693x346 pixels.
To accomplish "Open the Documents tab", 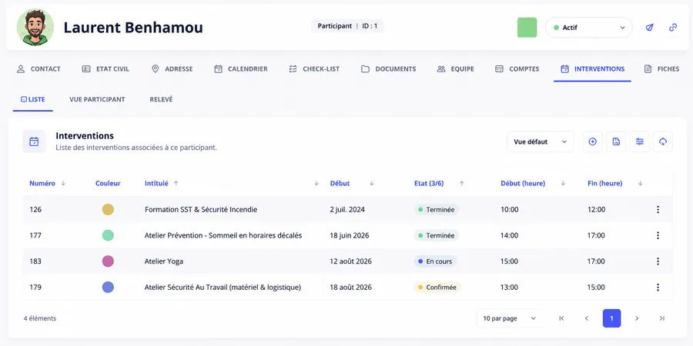I will [x=389, y=69].
